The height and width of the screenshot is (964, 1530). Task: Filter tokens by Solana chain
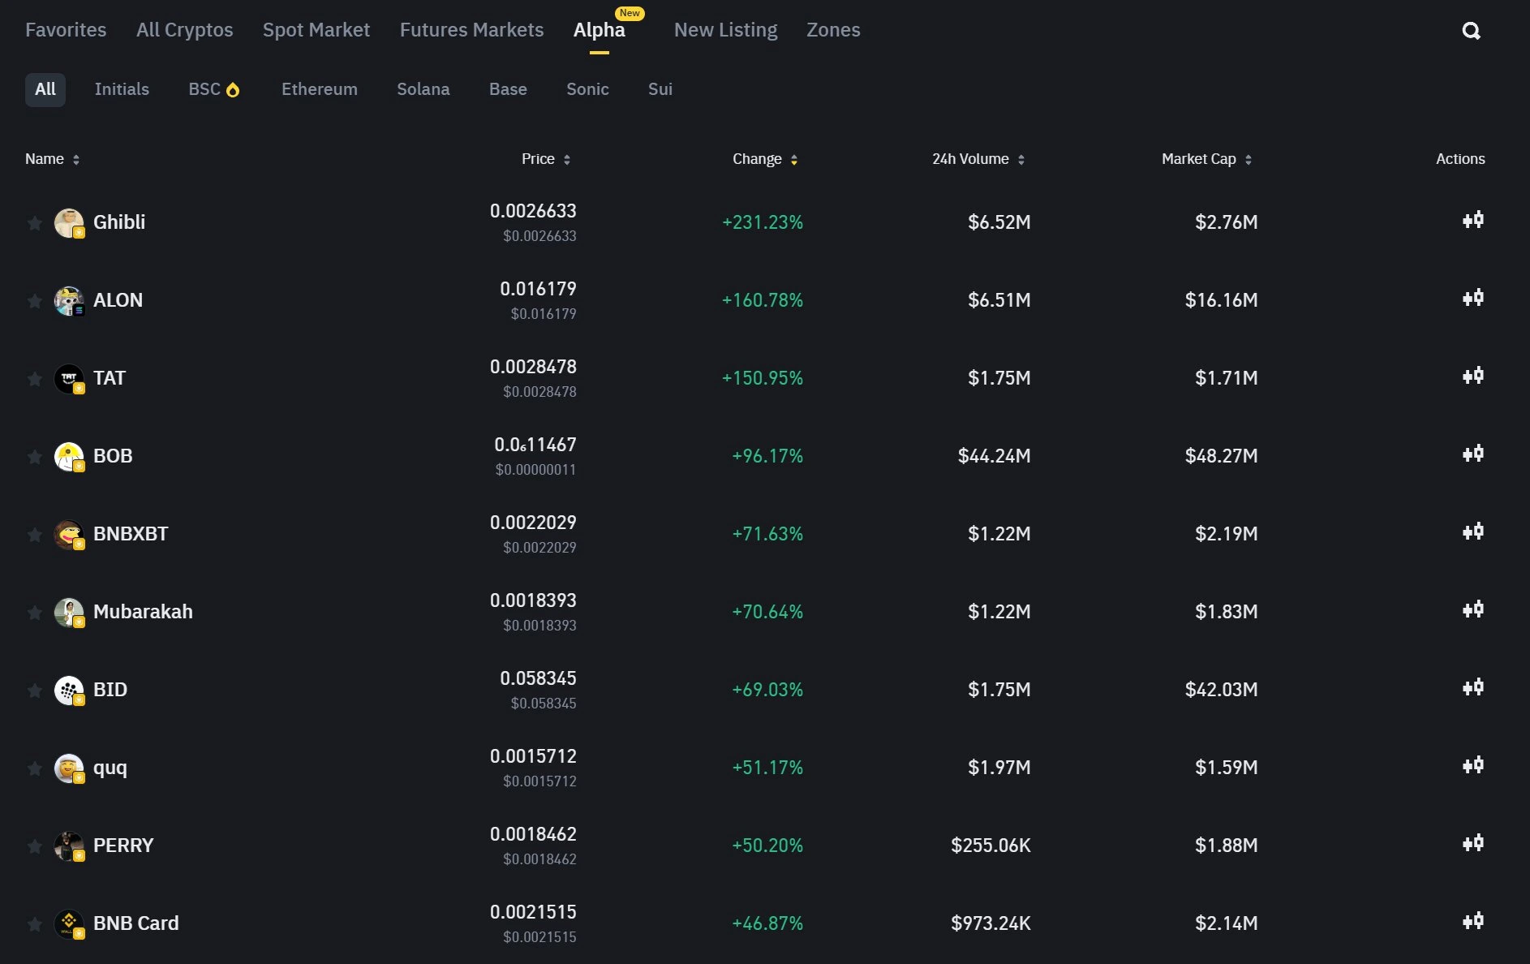423,89
